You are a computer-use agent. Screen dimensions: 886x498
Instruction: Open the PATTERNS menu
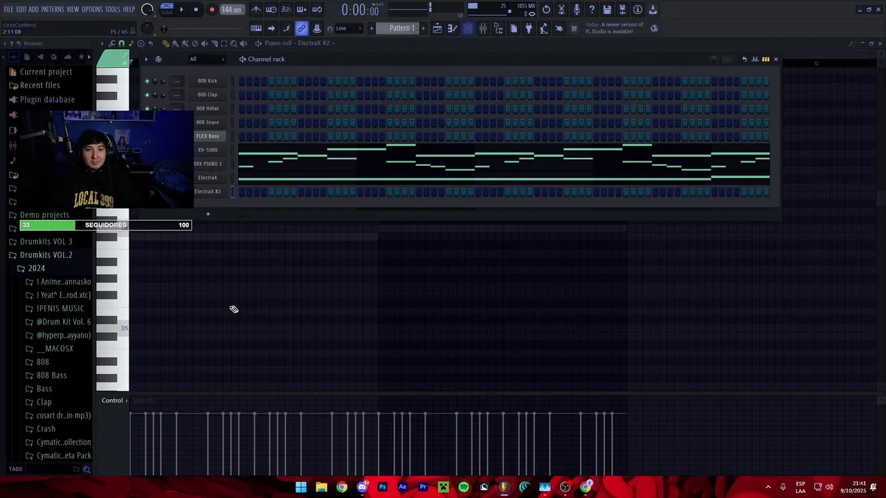tap(53, 10)
